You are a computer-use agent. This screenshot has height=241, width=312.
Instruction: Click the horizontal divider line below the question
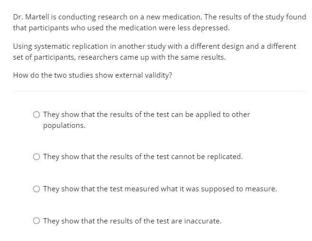tap(160, 91)
